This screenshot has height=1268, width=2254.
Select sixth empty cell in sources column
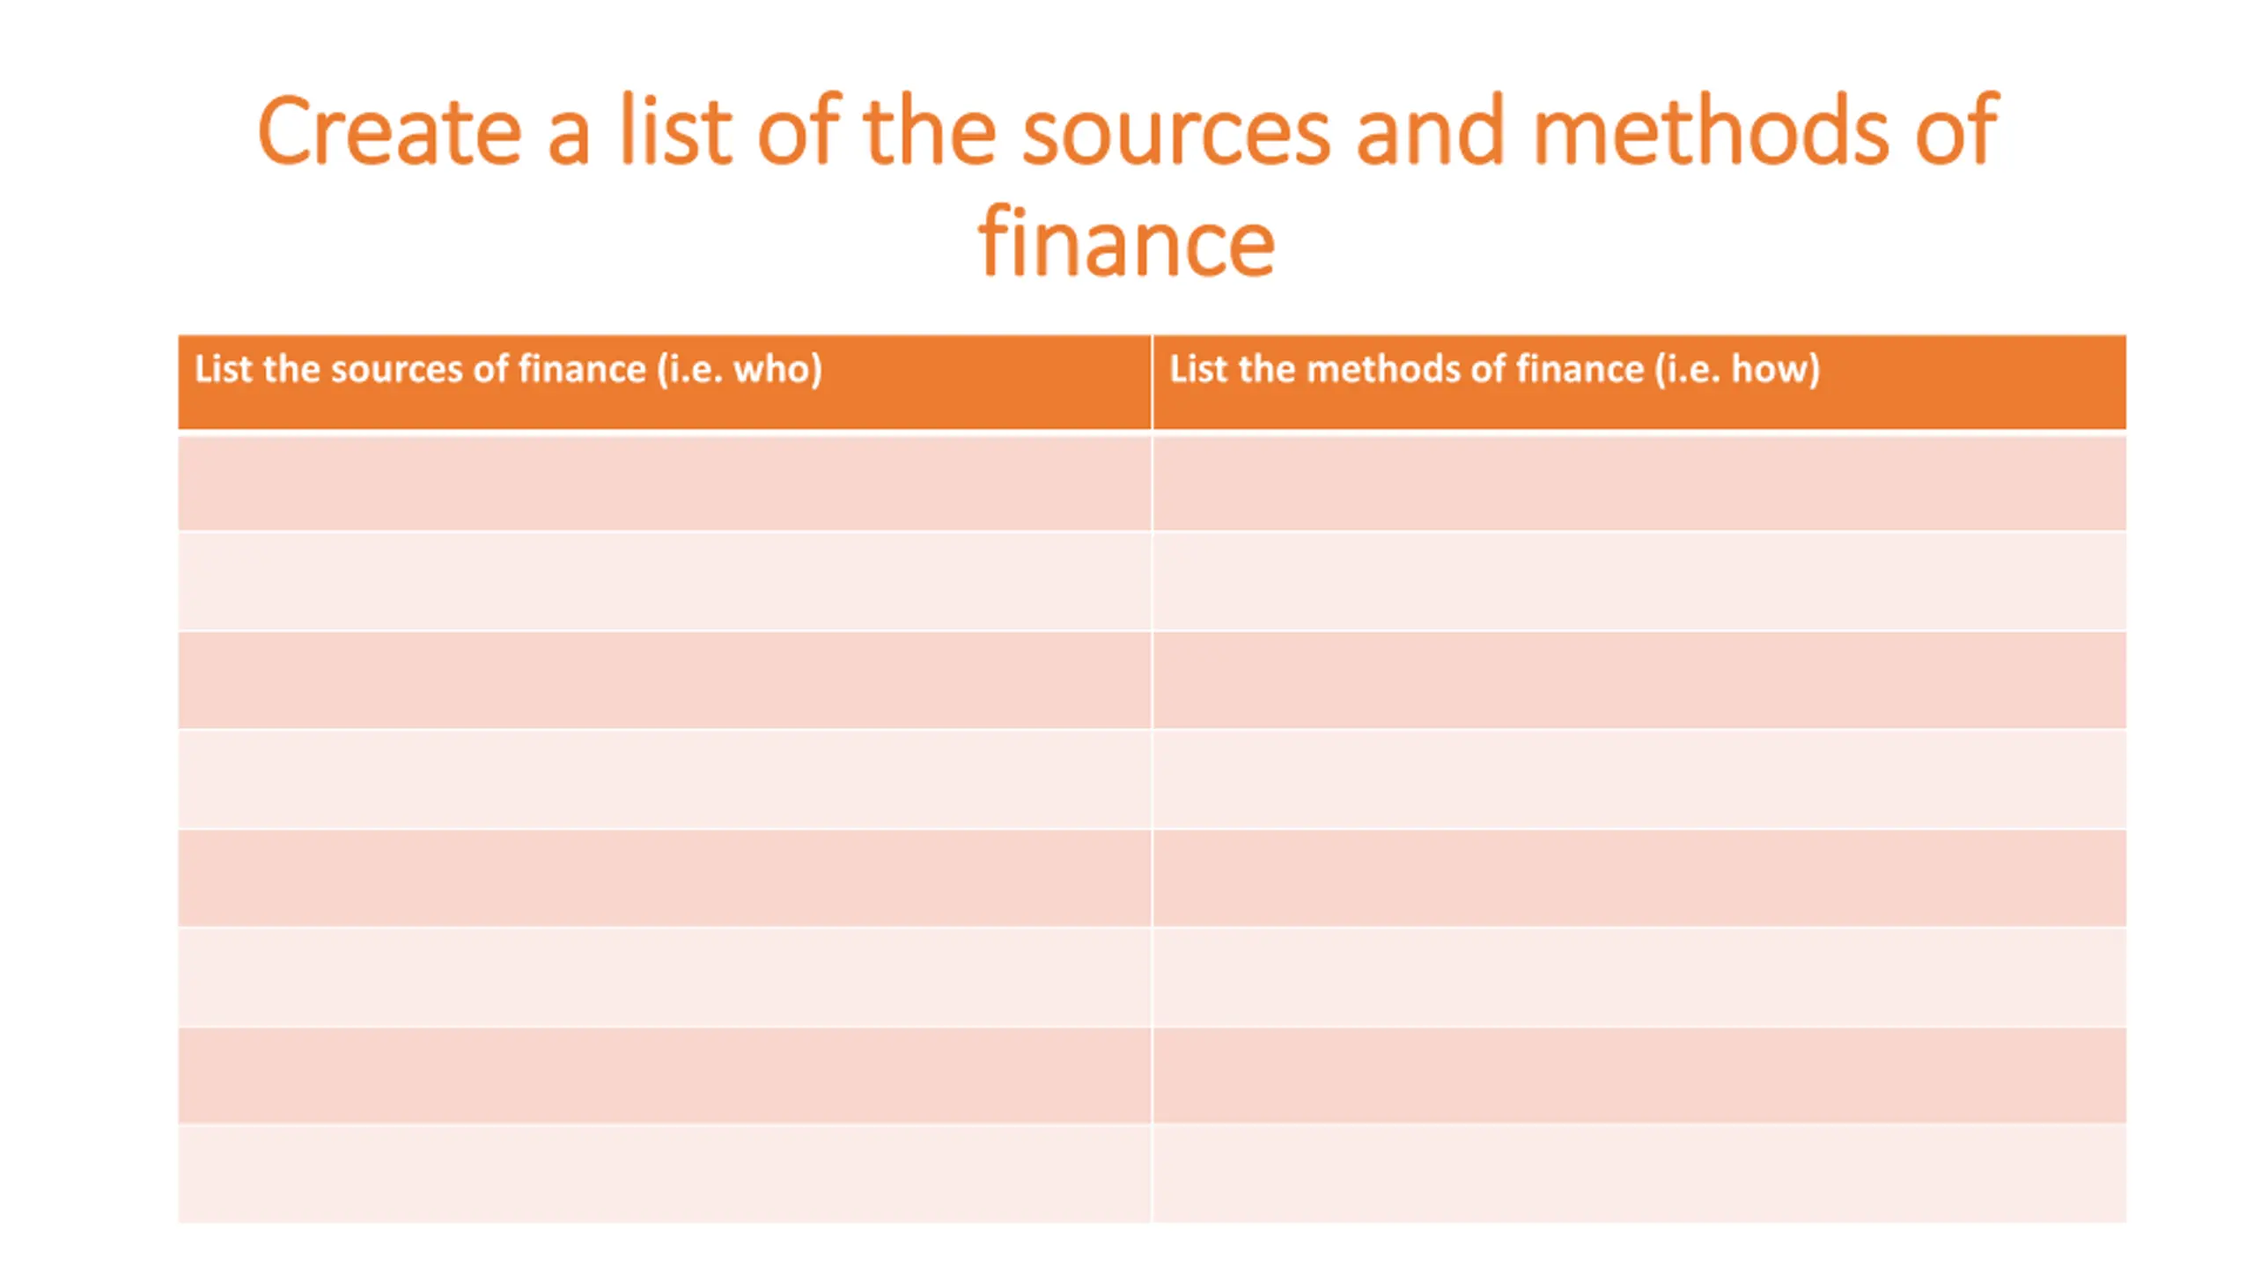click(664, 977)
